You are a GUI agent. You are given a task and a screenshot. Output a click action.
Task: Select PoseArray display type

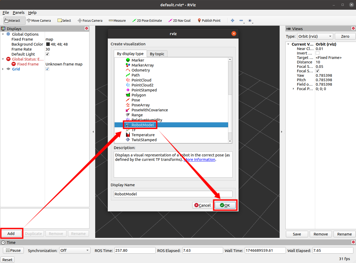point(140,105)
